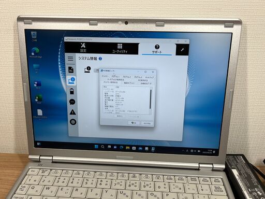Open the first プログラム tab in the dialog
Image resolution: width=265 pixels, height=199 pixels.
115,76
